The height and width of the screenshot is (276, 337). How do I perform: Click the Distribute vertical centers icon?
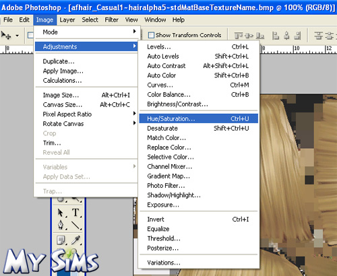(x=330, y=36)
